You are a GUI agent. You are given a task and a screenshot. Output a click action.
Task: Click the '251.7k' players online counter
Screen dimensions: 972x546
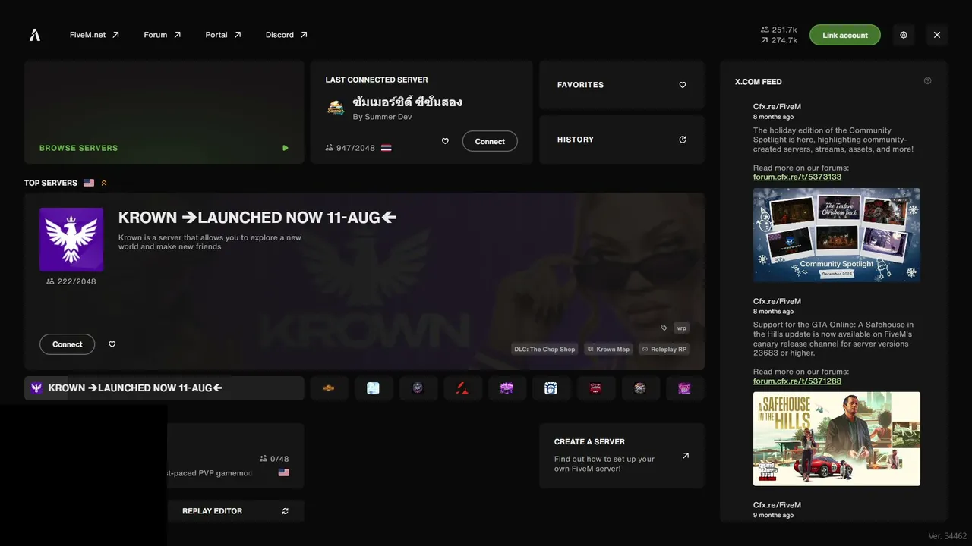tap(784, 30)
